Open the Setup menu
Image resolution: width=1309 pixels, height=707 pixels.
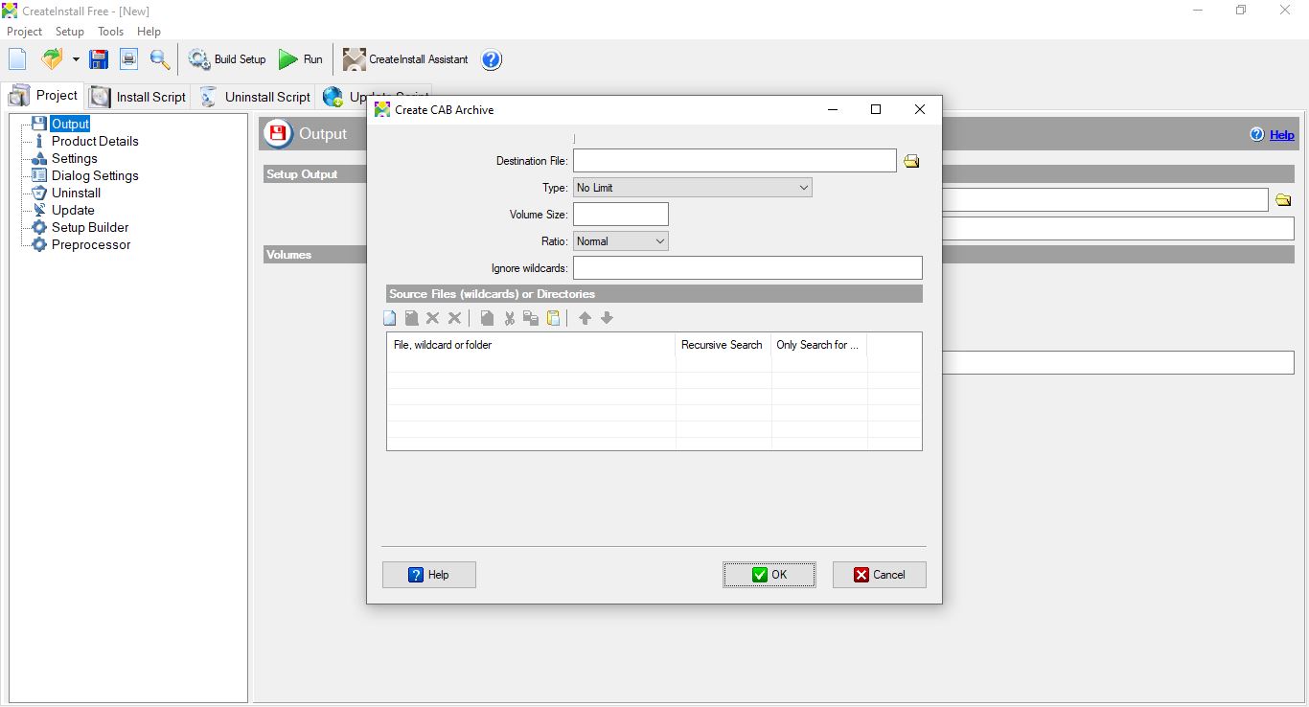tap(70, 32)
